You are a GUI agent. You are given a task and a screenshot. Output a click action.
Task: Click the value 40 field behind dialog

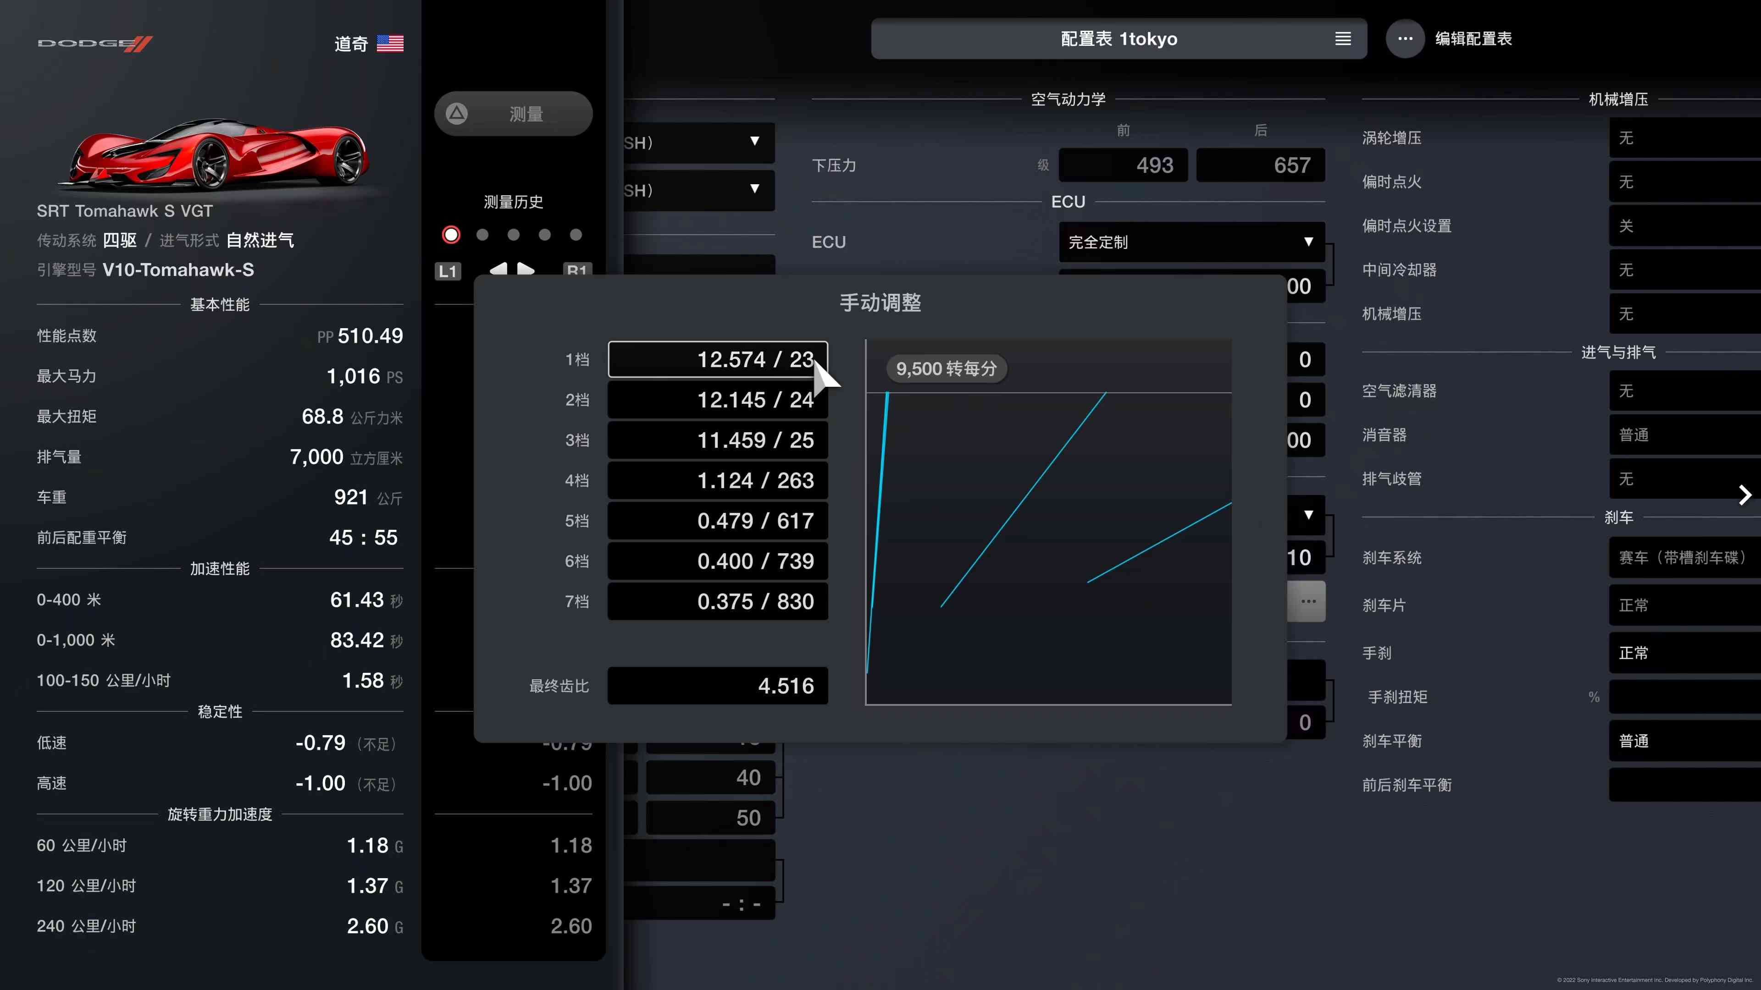point(710,777)
